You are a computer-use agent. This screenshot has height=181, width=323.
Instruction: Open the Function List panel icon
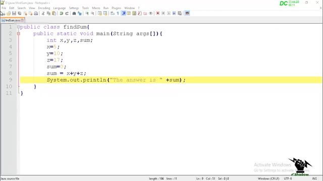point(140,14)
